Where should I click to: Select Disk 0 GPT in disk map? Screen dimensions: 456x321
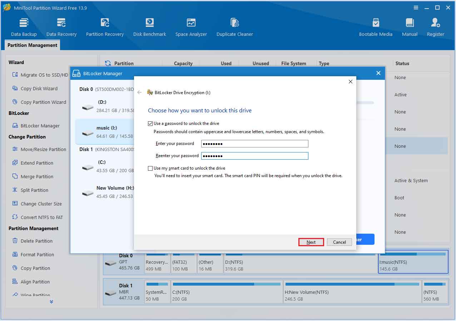pos(124,262)
